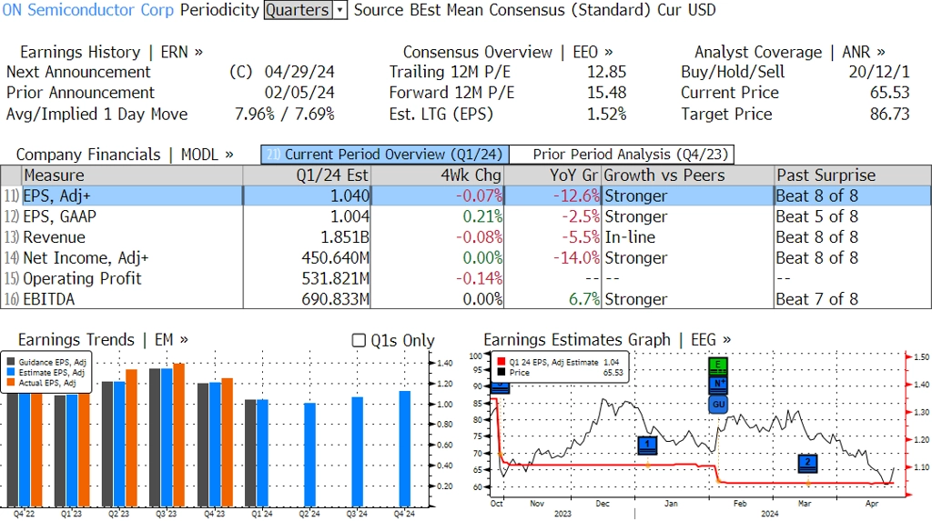Click the Target Price value 86.73
Image resolution: width=932 pixels, height=521 pixels.
(x=890, y=114)
